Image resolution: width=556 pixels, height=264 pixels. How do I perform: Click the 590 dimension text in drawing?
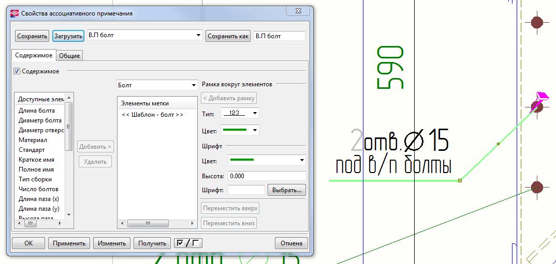click(x=390, y=68)
